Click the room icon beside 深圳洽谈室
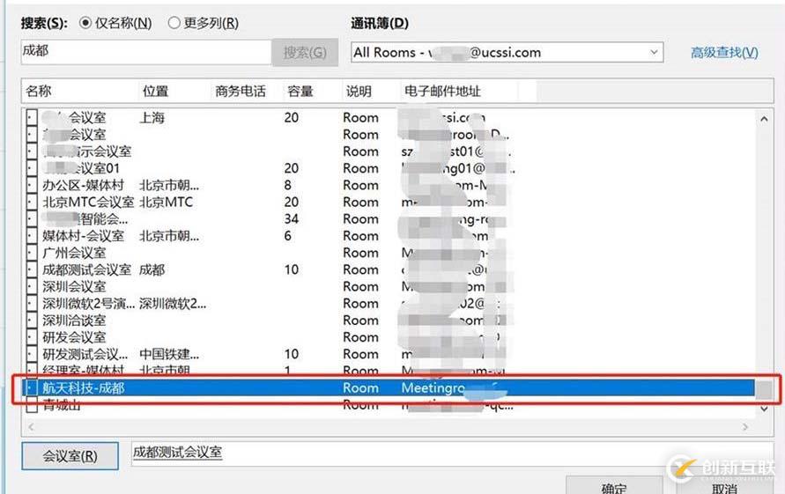785x494 pixels. point(32,321)
